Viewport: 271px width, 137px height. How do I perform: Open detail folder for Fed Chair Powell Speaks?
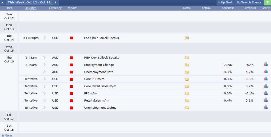click(x=187, y=38)
